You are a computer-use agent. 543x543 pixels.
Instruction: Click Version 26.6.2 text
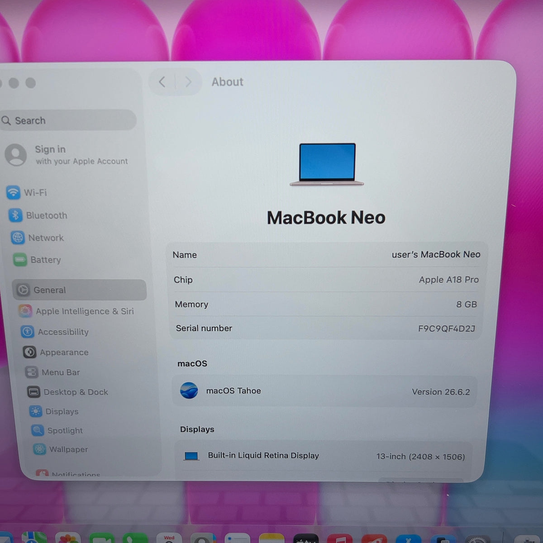click(441, 392)
